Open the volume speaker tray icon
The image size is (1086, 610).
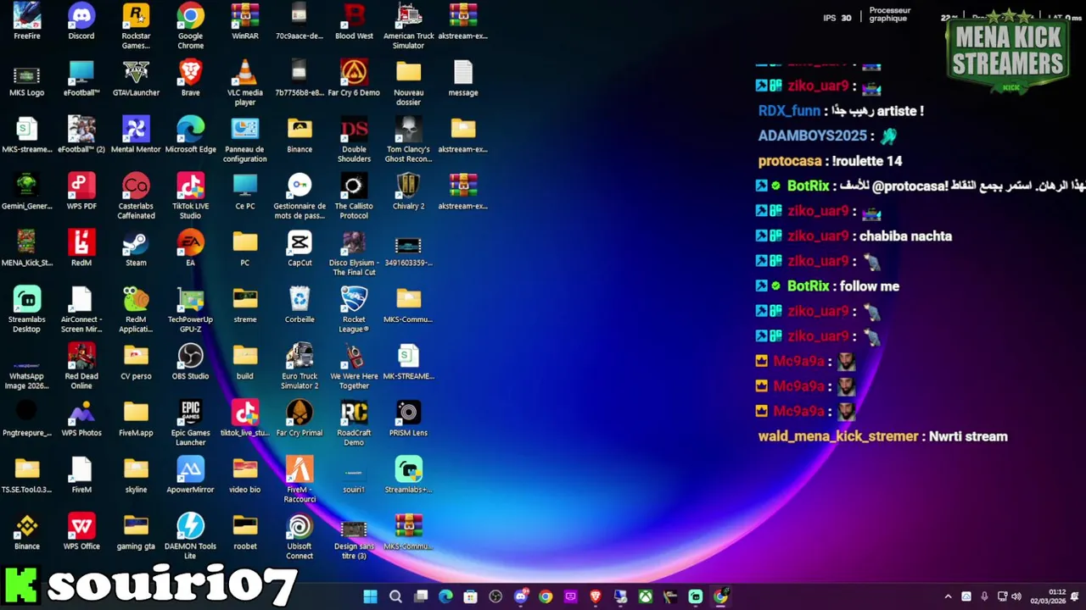[1016, 596]
